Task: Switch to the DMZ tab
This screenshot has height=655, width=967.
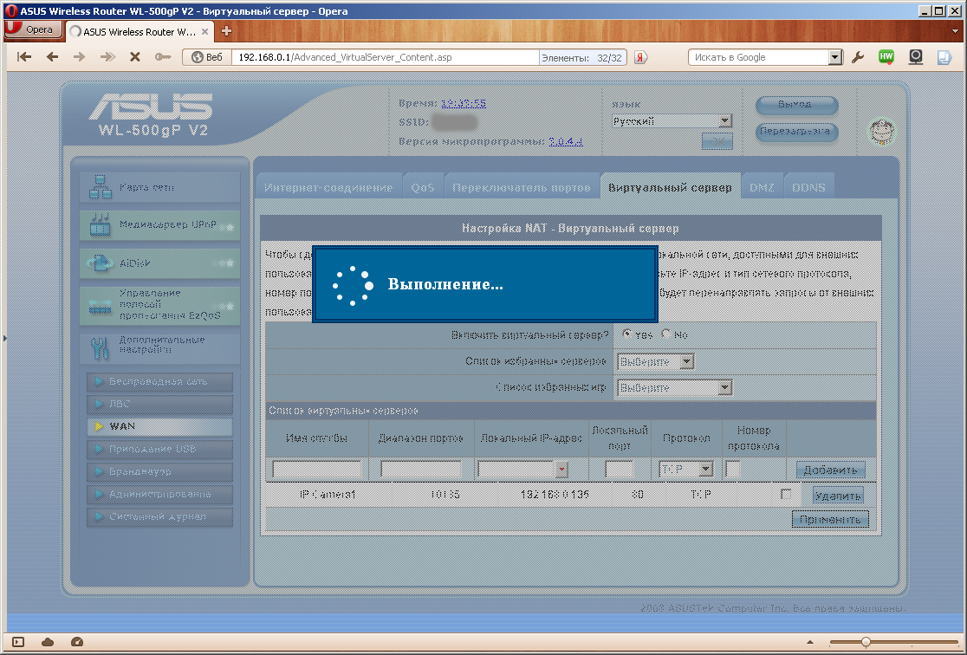Action: [x=762, y=187]
